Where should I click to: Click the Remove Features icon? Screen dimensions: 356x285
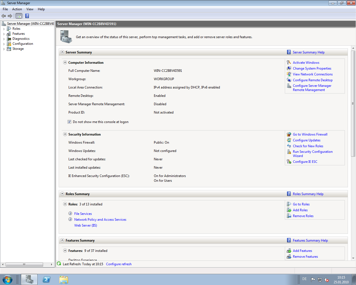pyautogui.click(x=289, y=257)
